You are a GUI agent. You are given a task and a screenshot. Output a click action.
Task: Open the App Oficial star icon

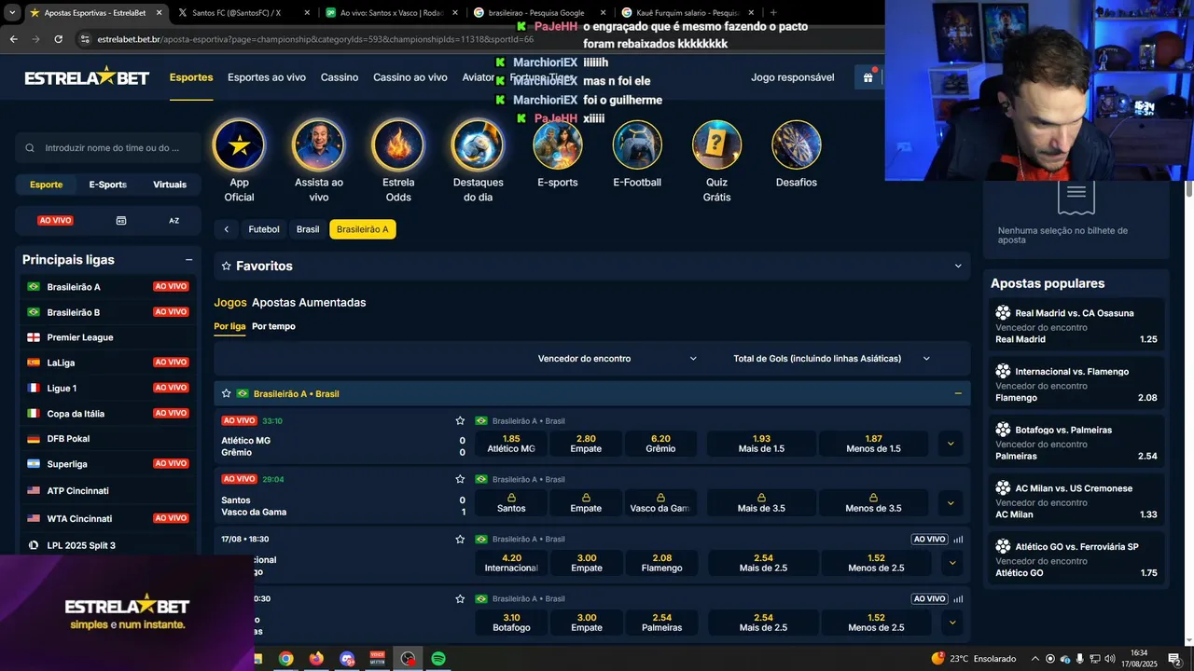tap(239, 144)
